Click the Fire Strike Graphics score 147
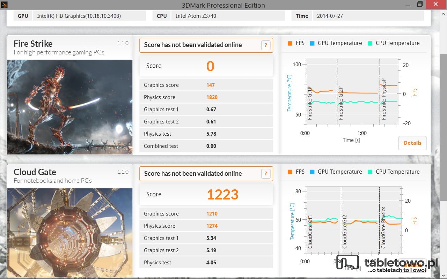 tap(211, 85)
